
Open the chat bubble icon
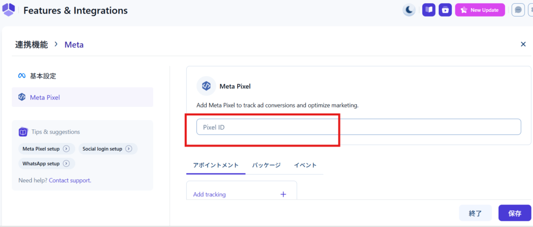[x=518, y=10]
